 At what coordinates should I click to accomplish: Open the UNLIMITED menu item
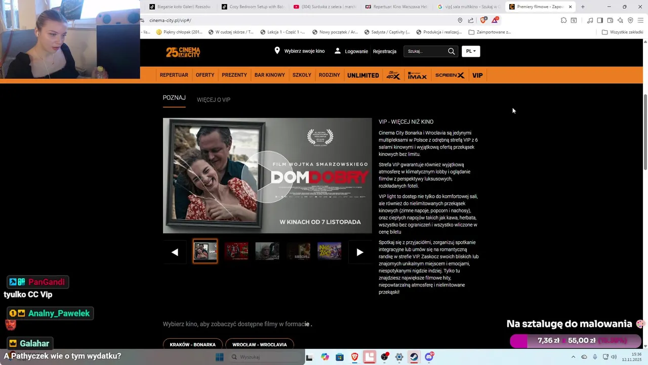click(363, 75)
